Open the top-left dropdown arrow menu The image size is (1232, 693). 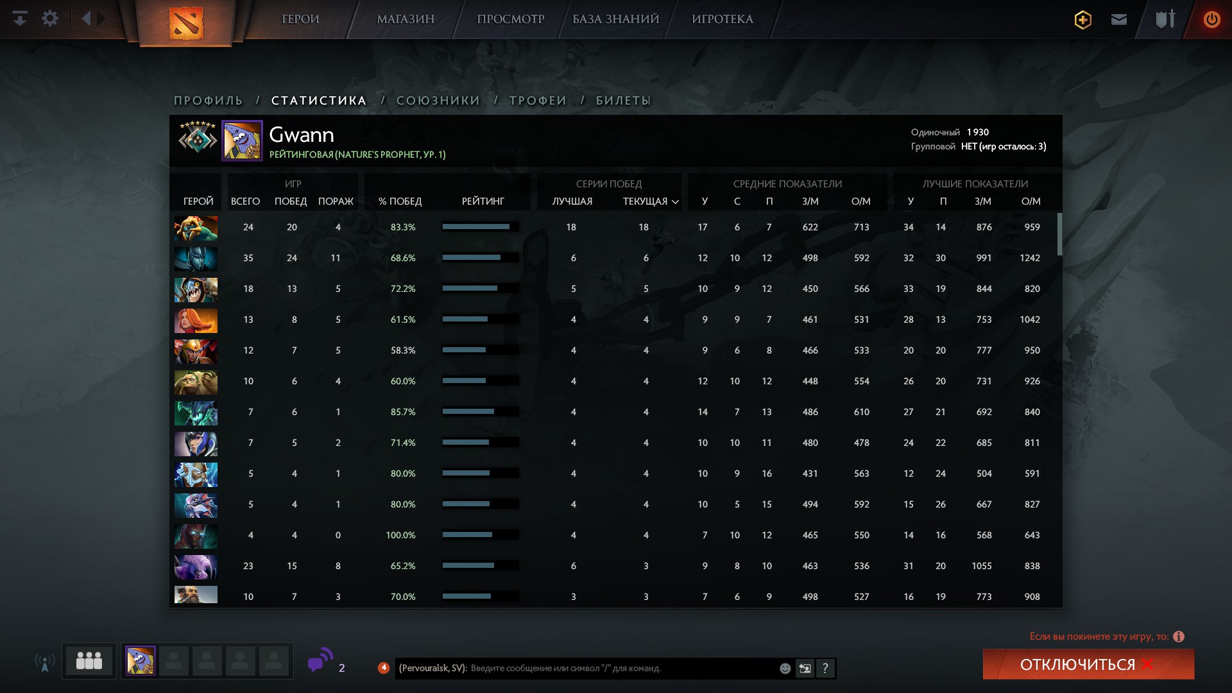(20, 19)
